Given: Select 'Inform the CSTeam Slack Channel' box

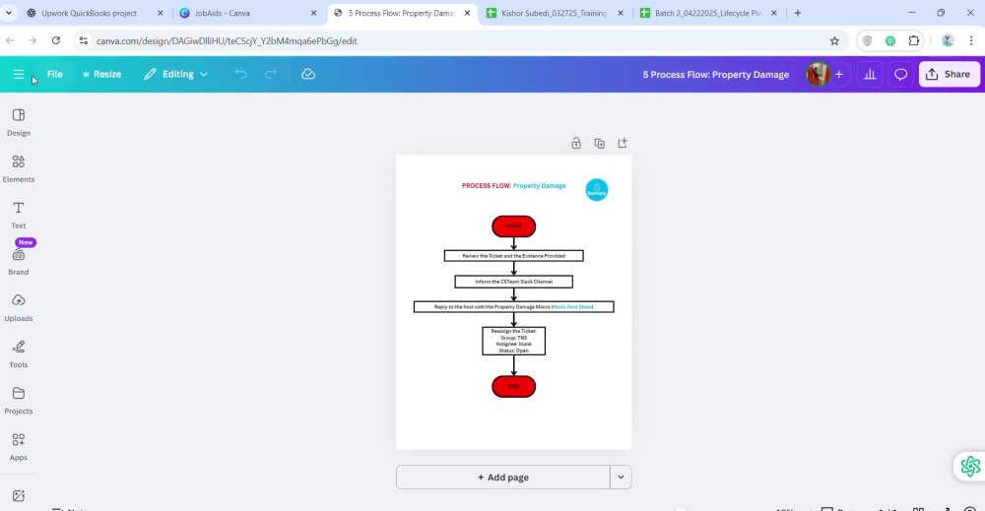Looking at the screenshot, I should click(x=514, y=282).
